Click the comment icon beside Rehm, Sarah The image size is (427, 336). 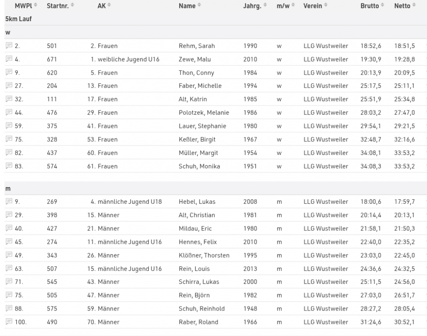pyautogui.click(x=9, y=46)
